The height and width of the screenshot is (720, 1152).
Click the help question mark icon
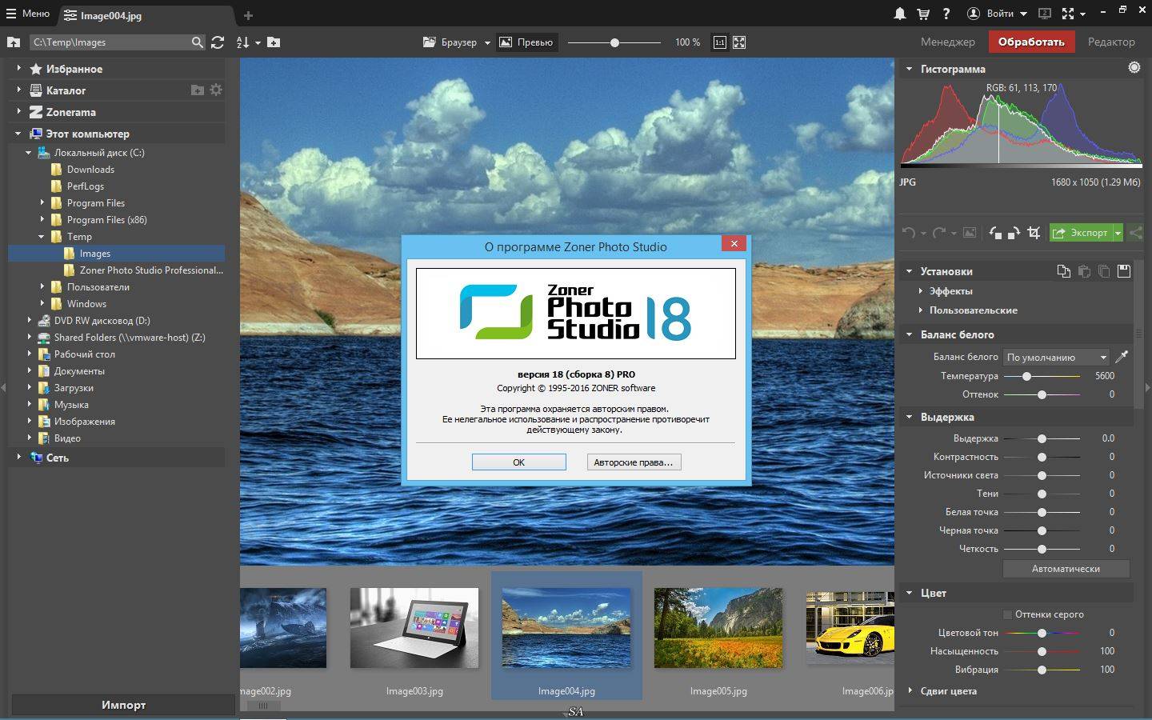[x=946, y=14]
